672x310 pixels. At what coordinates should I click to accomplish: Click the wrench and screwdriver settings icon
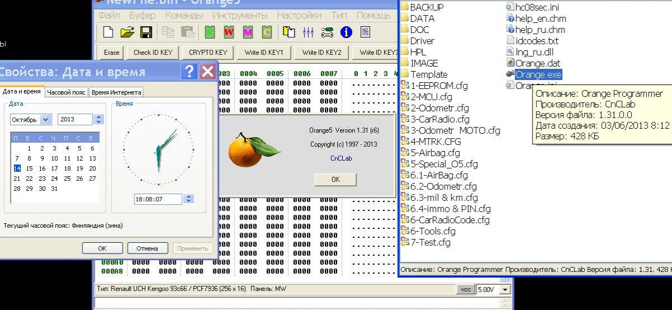coord(327,32)
